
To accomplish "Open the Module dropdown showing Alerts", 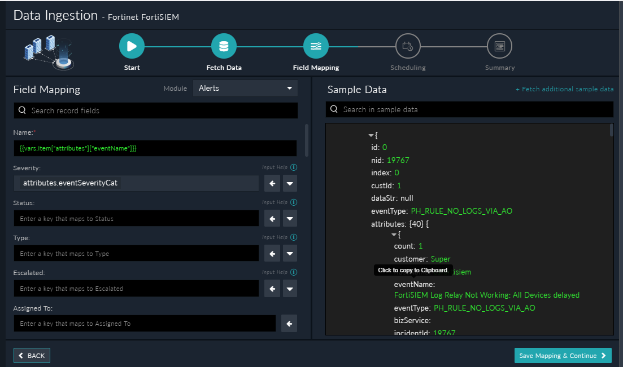I will [245, 88].
